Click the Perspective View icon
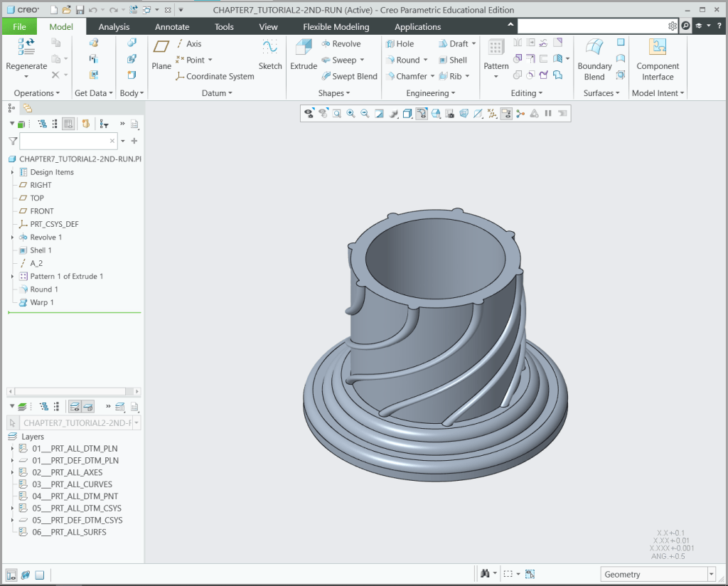This screenshot has width=728, height=586. pos(464,113)
